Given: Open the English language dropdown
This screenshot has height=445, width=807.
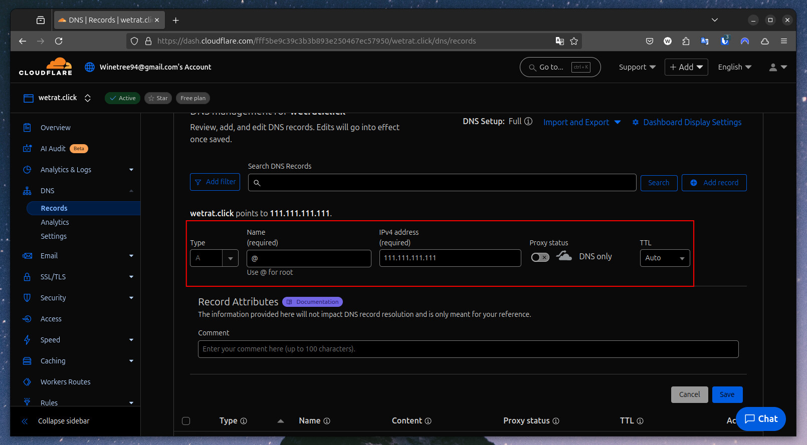Looking at the screenshot, I should [734, 67].
